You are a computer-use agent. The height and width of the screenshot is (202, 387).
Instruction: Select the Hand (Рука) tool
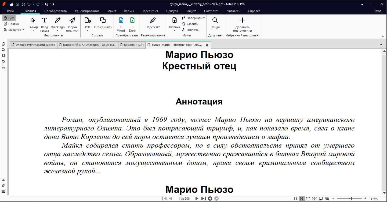coord(9,18)
